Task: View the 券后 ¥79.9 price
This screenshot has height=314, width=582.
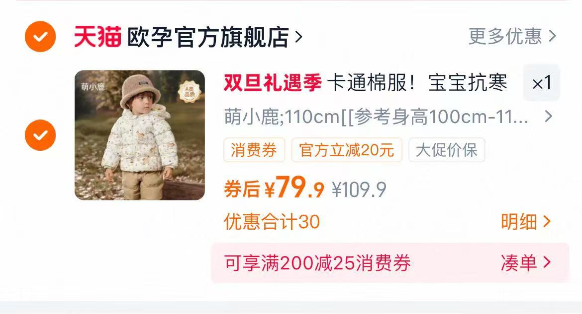Action: coord(274,188)
